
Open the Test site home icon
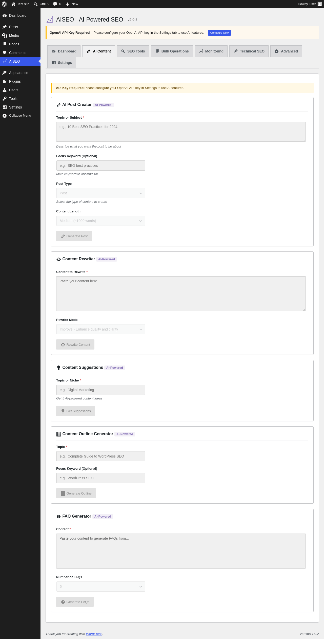point(13,4)
